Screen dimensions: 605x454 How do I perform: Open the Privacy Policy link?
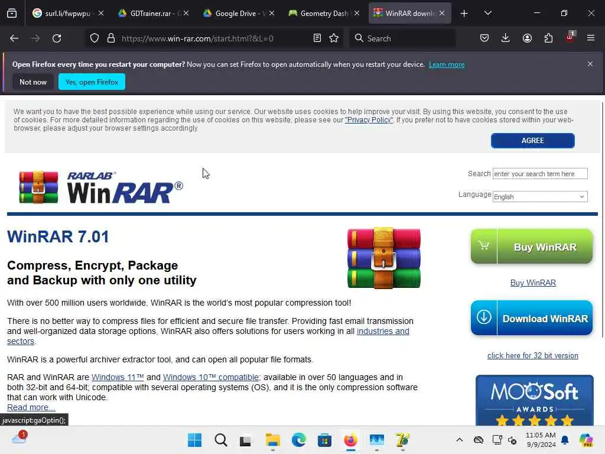point(369,119)
